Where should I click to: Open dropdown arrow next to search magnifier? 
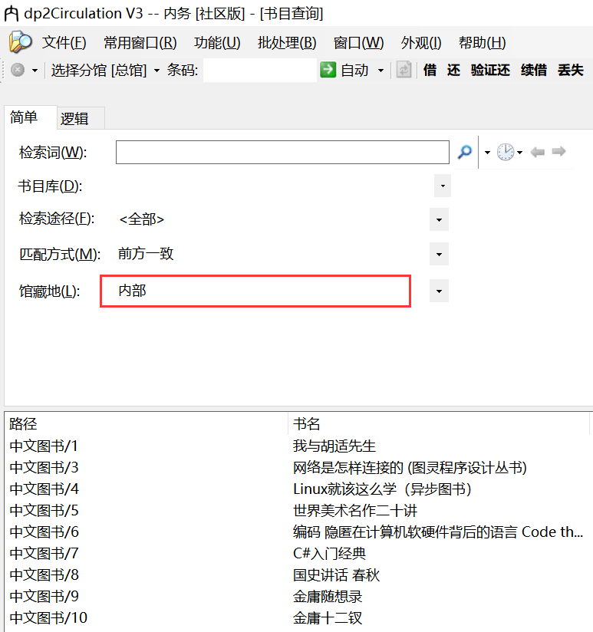coord(487,153)
